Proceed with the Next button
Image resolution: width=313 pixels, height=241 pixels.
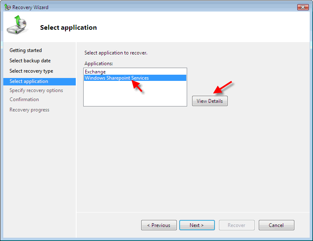(197, 225)
